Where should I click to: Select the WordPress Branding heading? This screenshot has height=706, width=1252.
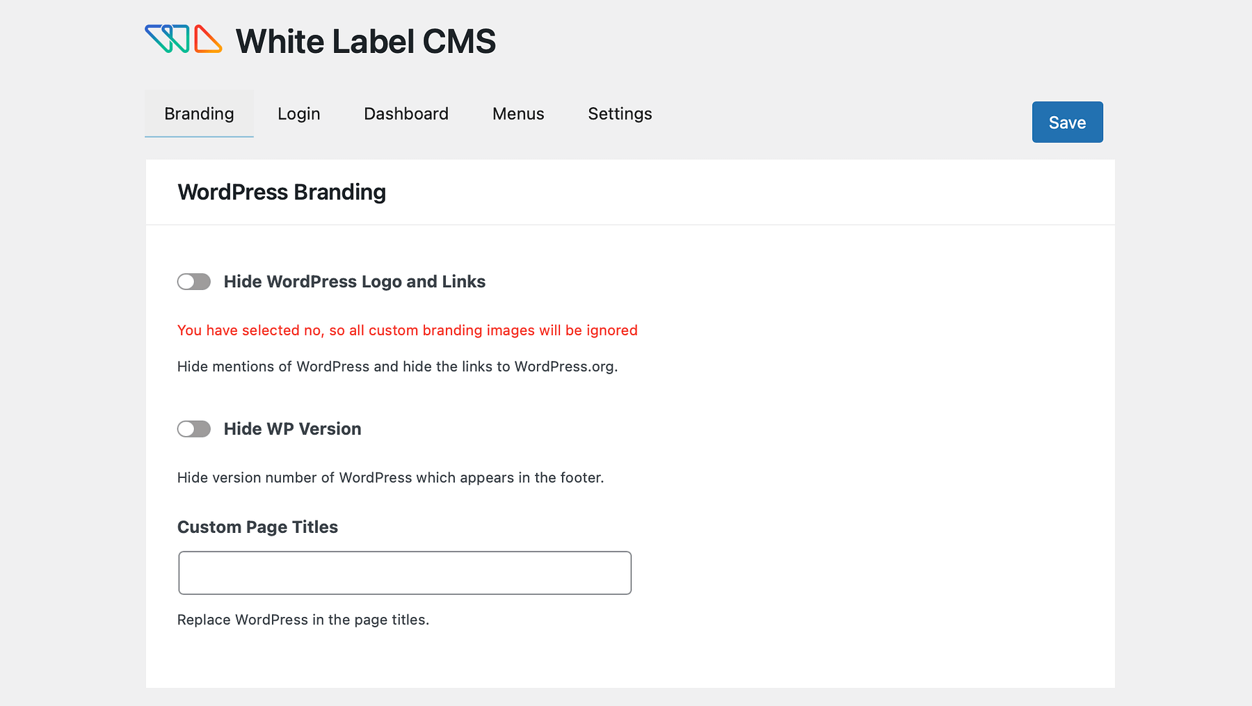click(x=282, y=192)
